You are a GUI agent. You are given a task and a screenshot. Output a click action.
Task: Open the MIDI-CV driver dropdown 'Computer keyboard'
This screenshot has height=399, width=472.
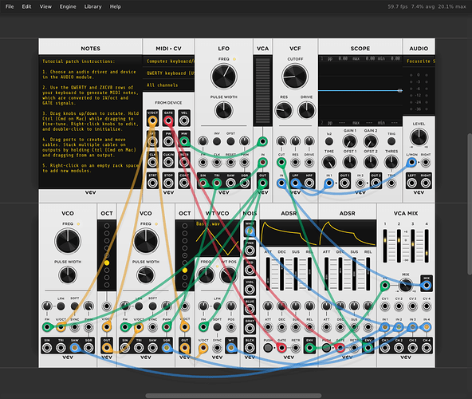(x=168, y=61)
